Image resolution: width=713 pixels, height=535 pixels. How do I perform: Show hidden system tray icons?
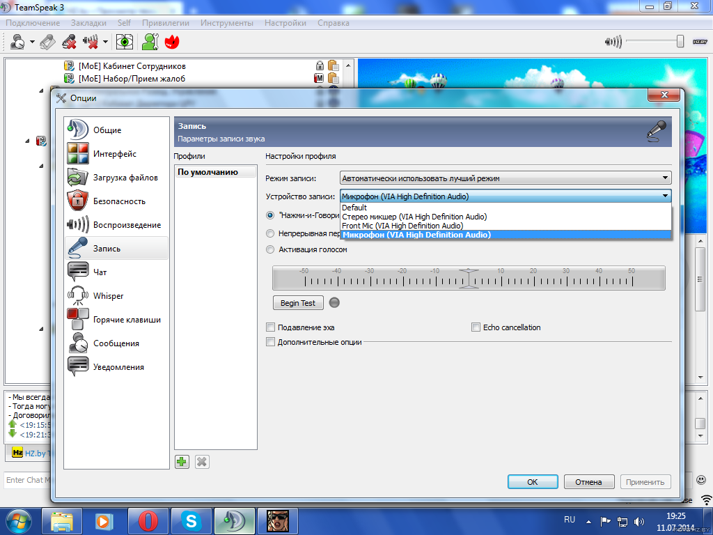pos(588,522)
